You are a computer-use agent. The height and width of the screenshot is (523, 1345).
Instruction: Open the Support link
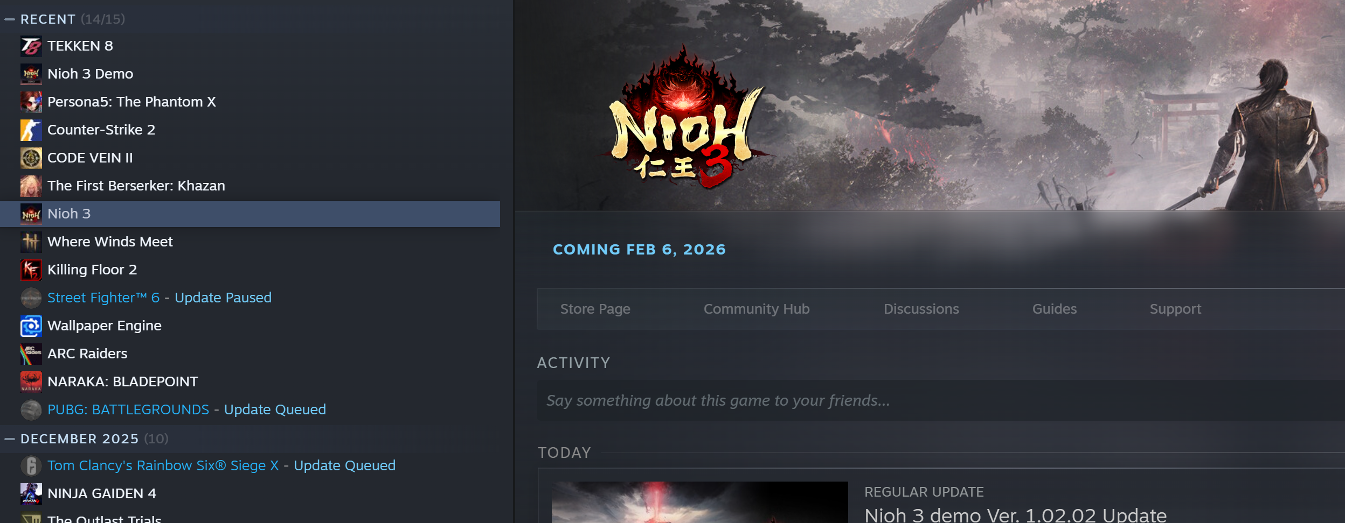1175,309
